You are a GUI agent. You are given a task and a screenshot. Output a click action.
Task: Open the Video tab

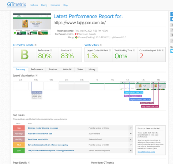(x=80, y=69)
